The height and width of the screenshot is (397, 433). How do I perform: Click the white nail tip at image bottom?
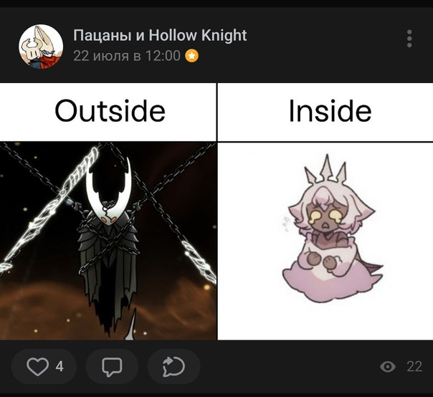click(x=131, y=324)
